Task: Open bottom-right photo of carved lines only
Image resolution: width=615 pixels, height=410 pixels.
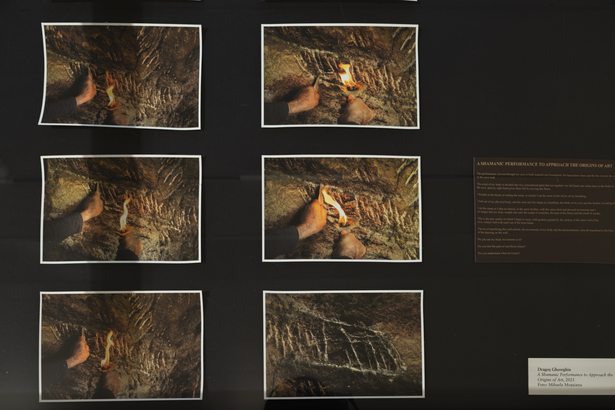Action: pyautogui.click(x=343, y=344)
